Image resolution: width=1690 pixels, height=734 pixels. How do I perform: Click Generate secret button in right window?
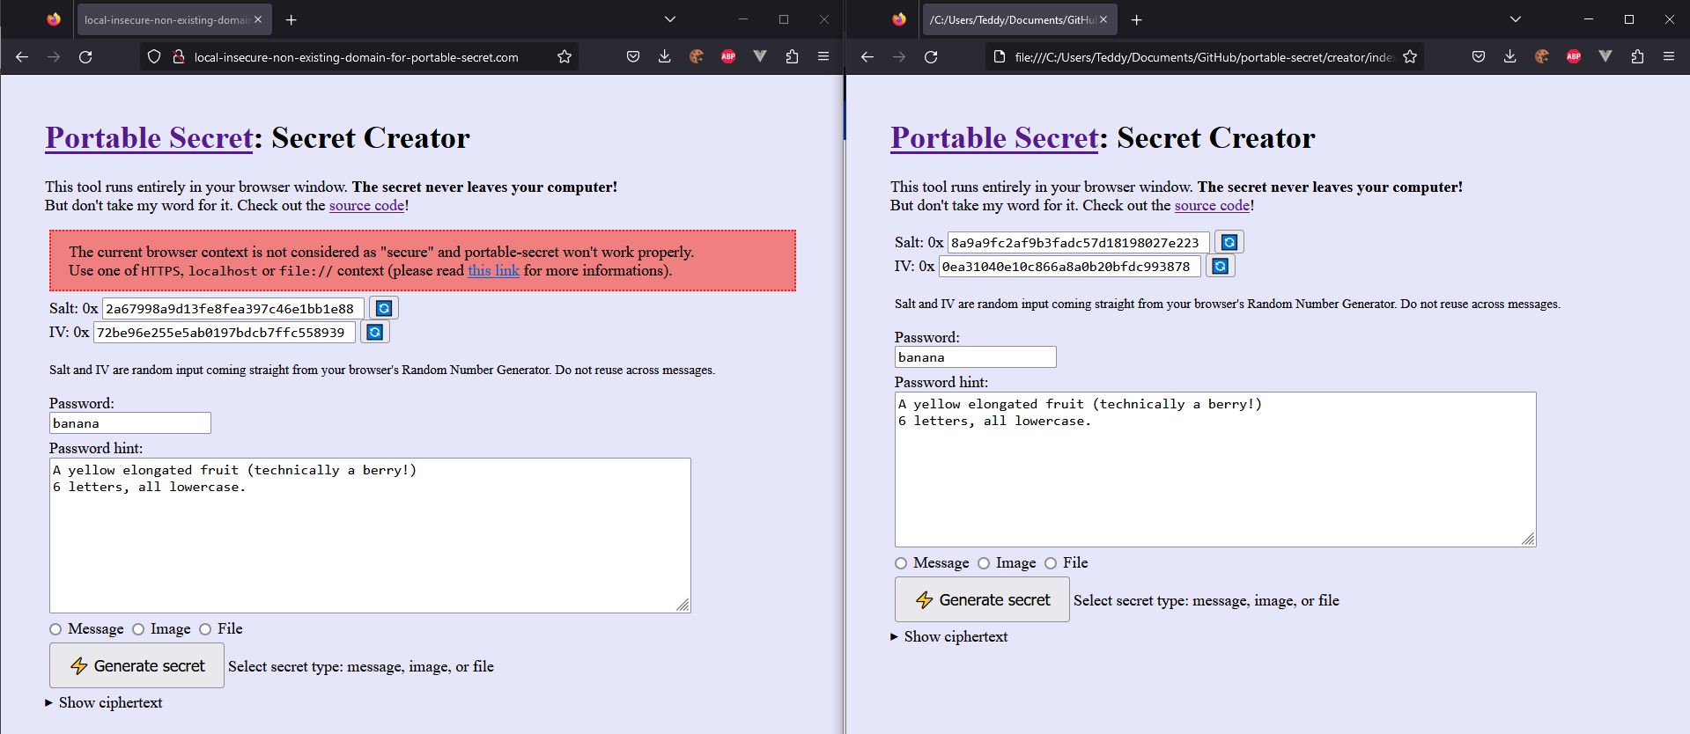coord(982,600)
